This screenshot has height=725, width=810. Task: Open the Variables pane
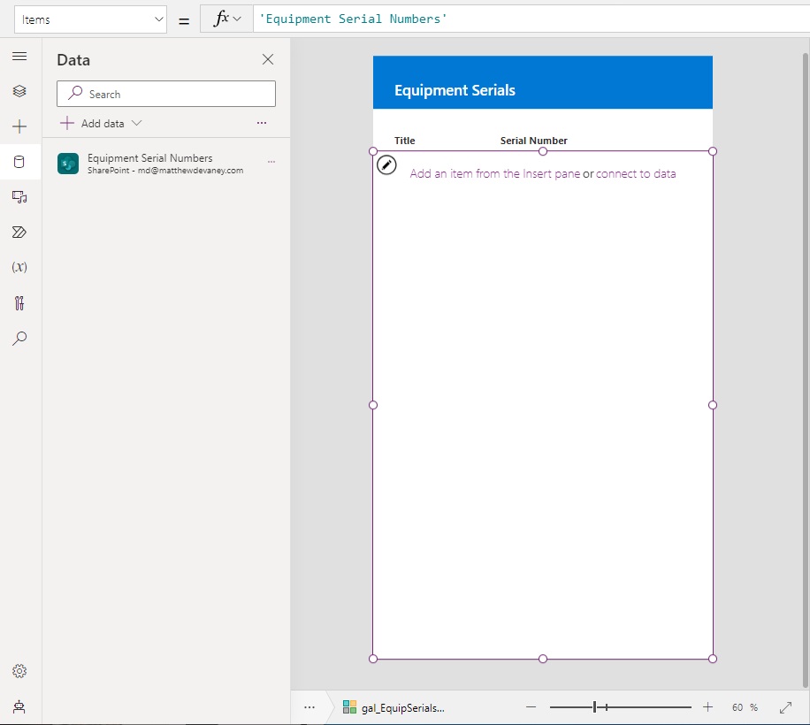click(20, 267)
